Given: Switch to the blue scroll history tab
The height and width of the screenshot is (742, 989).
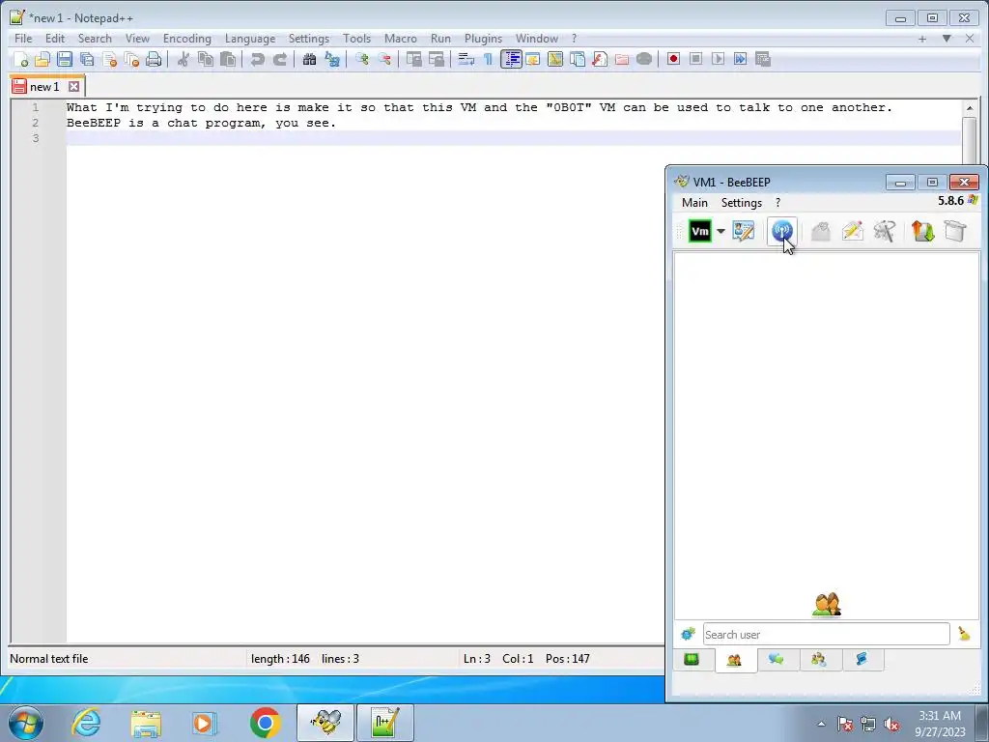Looking at the screenshot, I should click(x=862, y=660).
